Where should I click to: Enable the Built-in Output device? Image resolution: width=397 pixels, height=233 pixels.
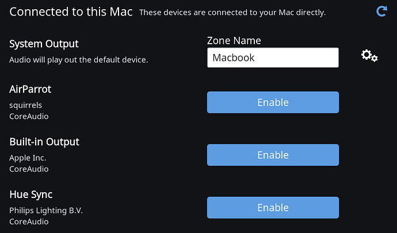pos(273,155)
